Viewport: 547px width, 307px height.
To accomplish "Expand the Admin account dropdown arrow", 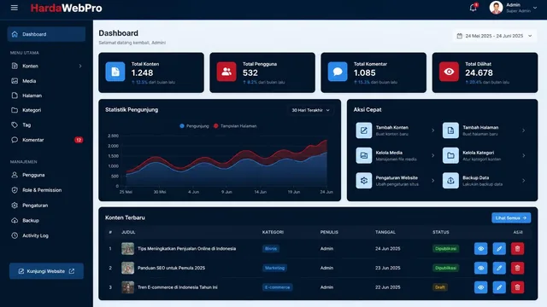I will [x=535, y=8].
